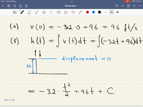
Task: Go back with the left chevron
Action: point(3,6)
